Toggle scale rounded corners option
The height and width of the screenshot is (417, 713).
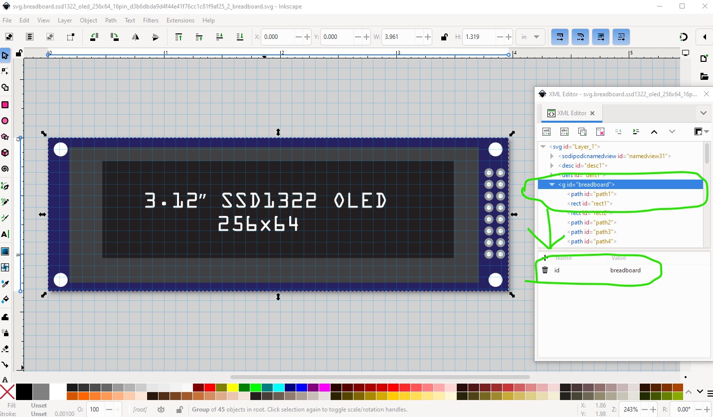[580, 36]
